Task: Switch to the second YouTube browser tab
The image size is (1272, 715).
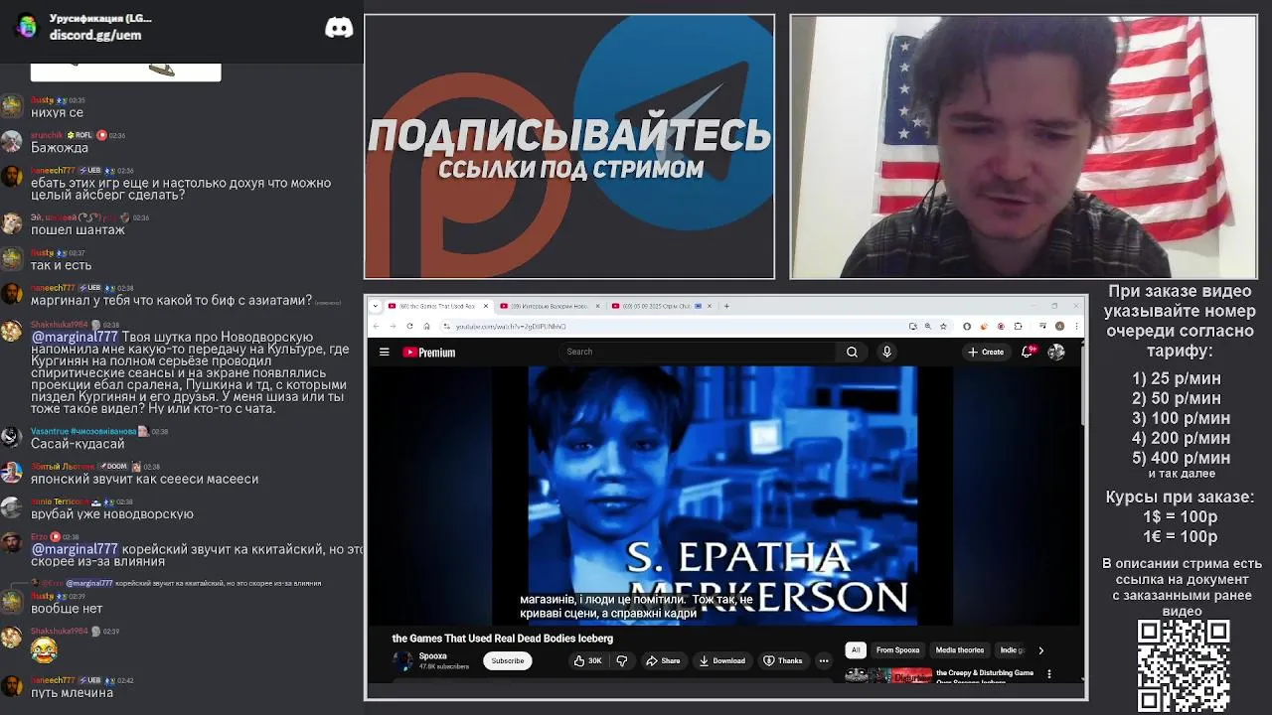Action: (x=550, y=306)
